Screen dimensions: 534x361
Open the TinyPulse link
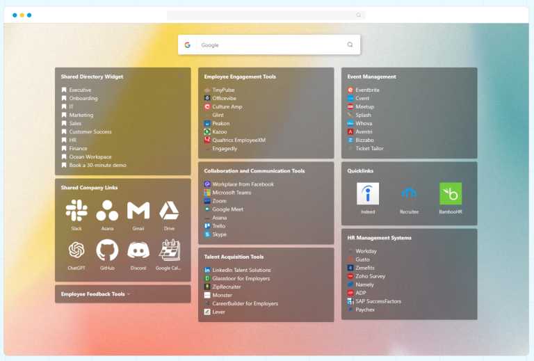tap(223, 90)
